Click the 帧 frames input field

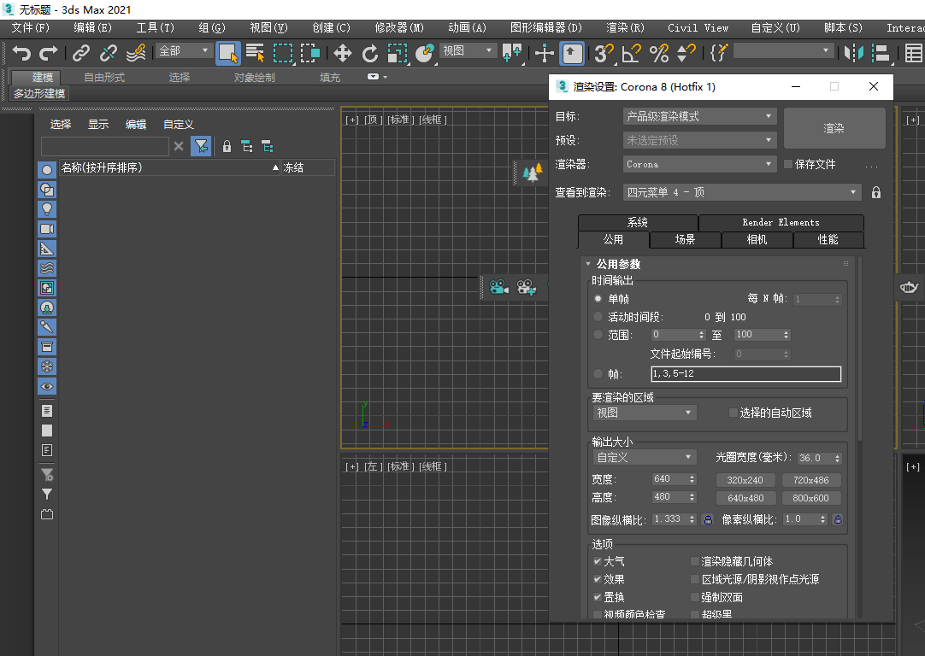click(745, 374)
